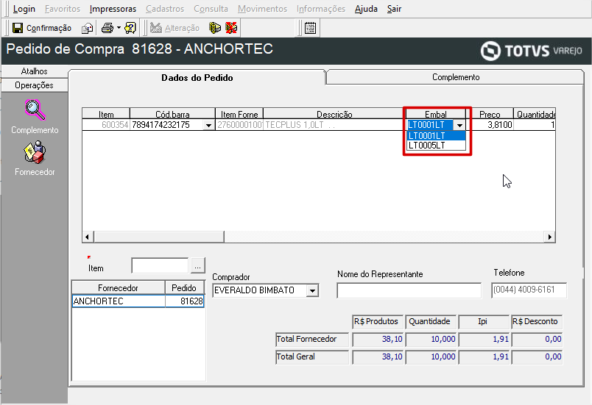Click the Preco column header
The height and width of the screenshot is (405, 592).
pyautogui.click(x=490, y=114)
